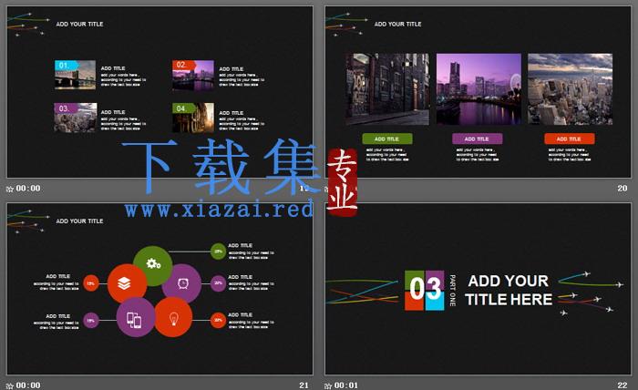Click the small purple percentage circle left of the devices circle
Viewport: 638px width, 390px height.
pyautogui.click(x=91, y=321)
